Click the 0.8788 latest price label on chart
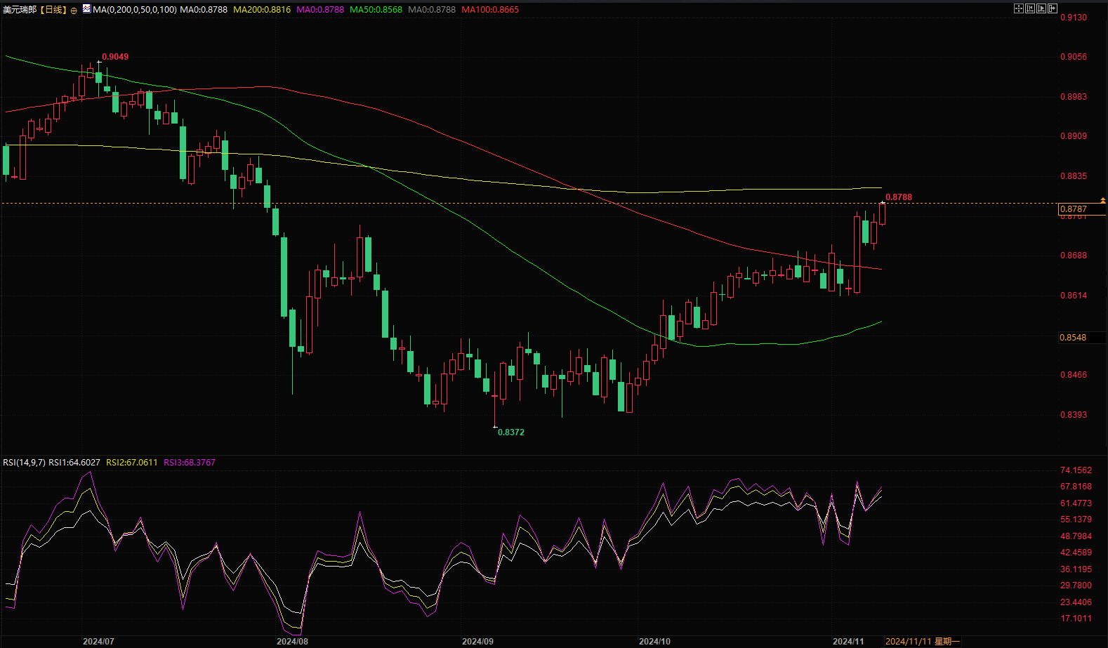 899,197
